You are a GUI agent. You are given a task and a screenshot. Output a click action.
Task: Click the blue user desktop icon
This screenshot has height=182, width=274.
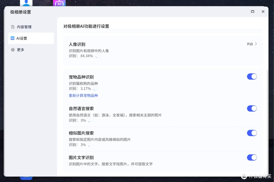pyautogui.click(x=26, y=3)
